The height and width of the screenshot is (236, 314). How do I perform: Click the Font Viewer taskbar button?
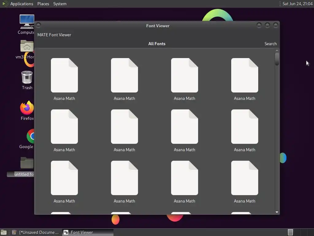pyautogui.click(x=88, y=232)
